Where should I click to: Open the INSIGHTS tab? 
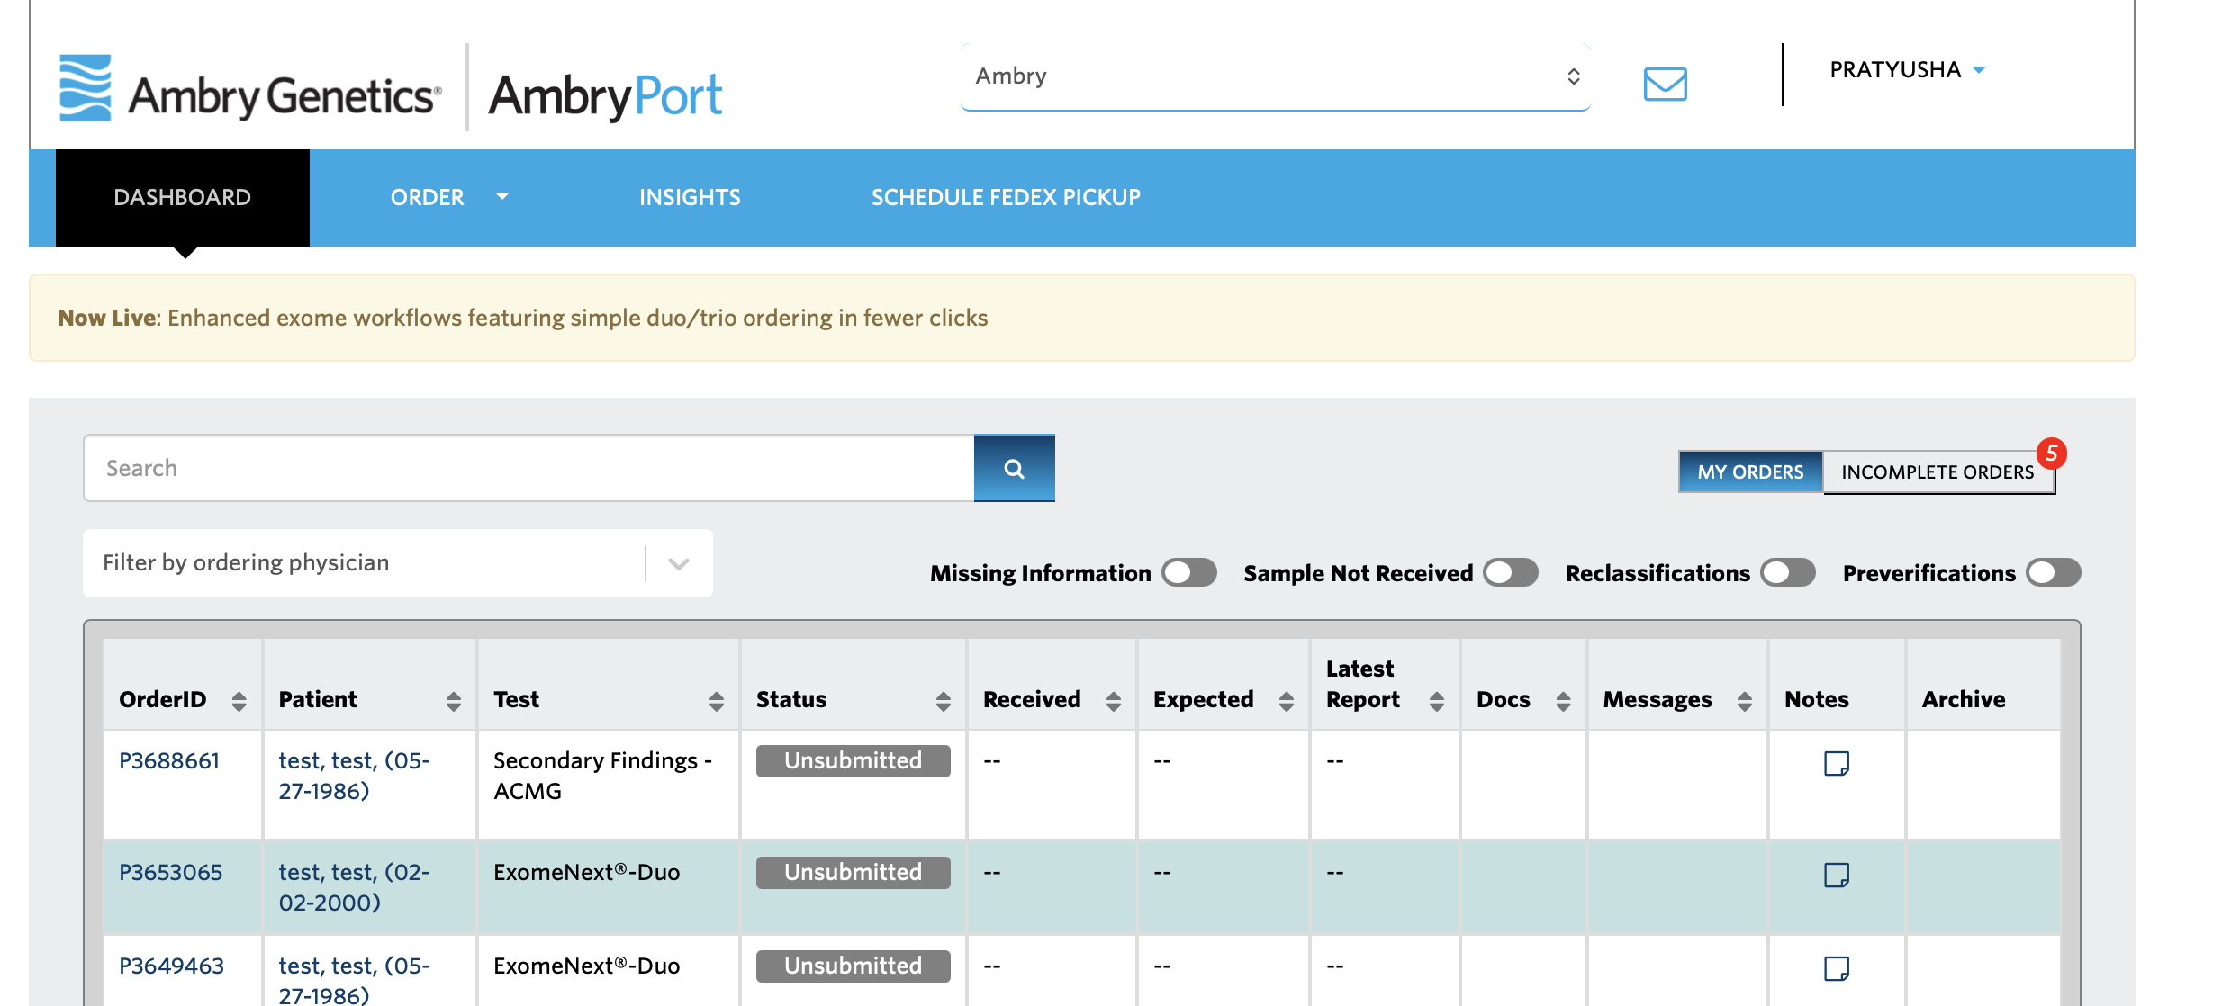pos(690,197)
